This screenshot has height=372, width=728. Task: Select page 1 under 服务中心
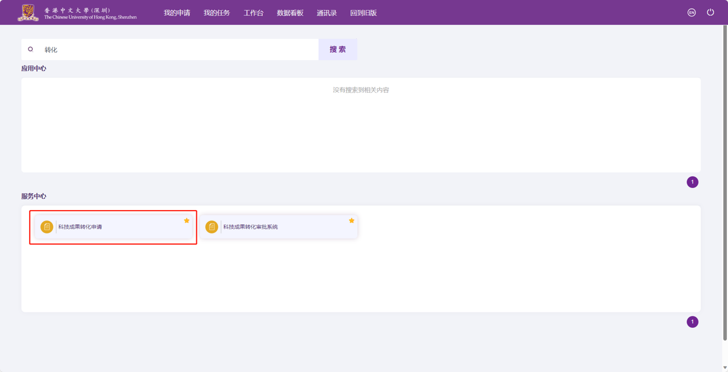point(692,322)
